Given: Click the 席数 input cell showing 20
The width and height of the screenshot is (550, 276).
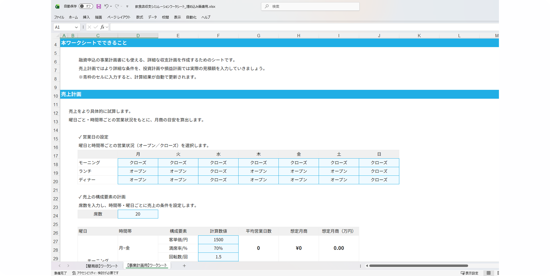Looking at the screenshot, I should [x=138, y=214].
